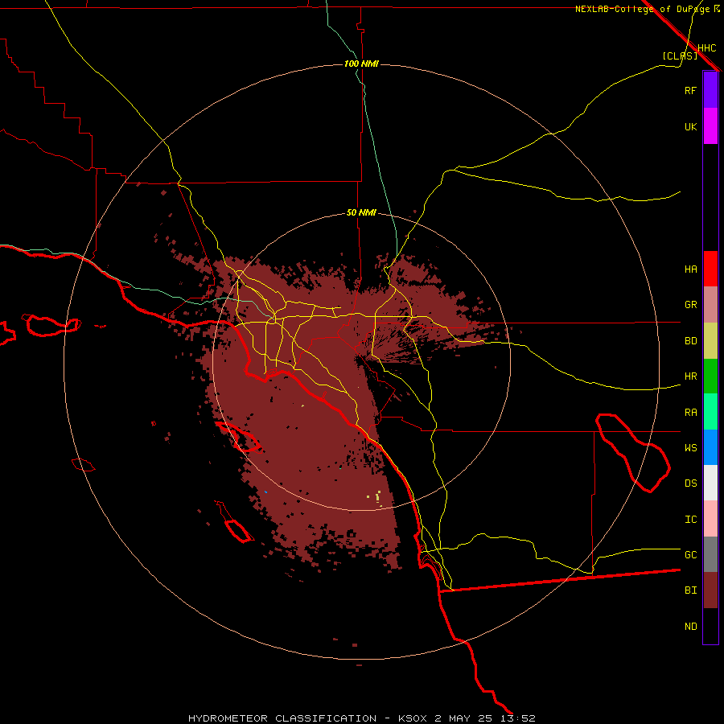This screenshot has width=724, height=724.
Task: Click the IC legend label
Action: click(x=690, y=520)
